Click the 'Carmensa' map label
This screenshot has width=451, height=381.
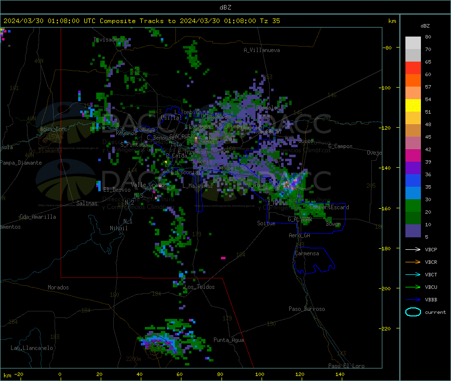[x=307, y=253]
